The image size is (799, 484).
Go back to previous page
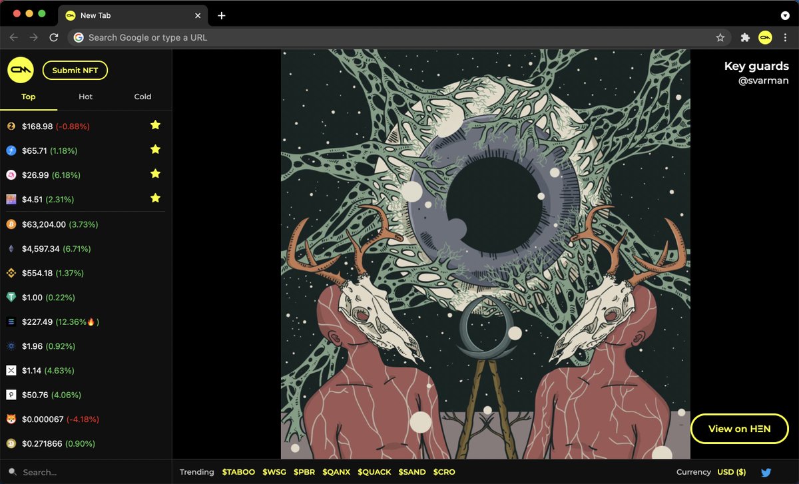(14, 38)
